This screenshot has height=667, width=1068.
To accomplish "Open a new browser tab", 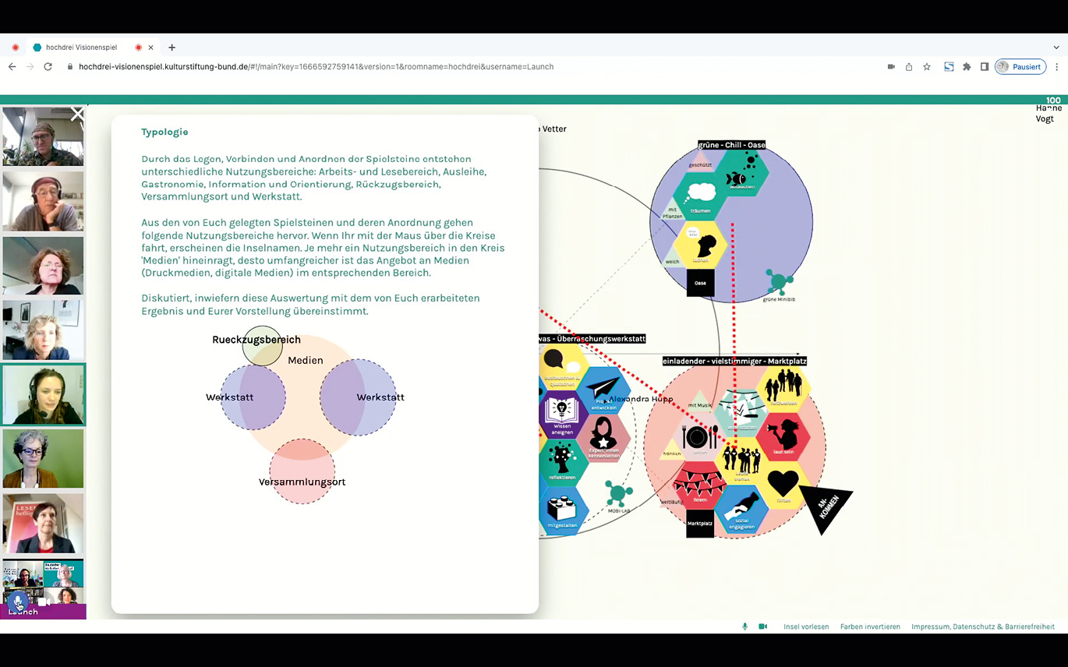I will 172,48.
